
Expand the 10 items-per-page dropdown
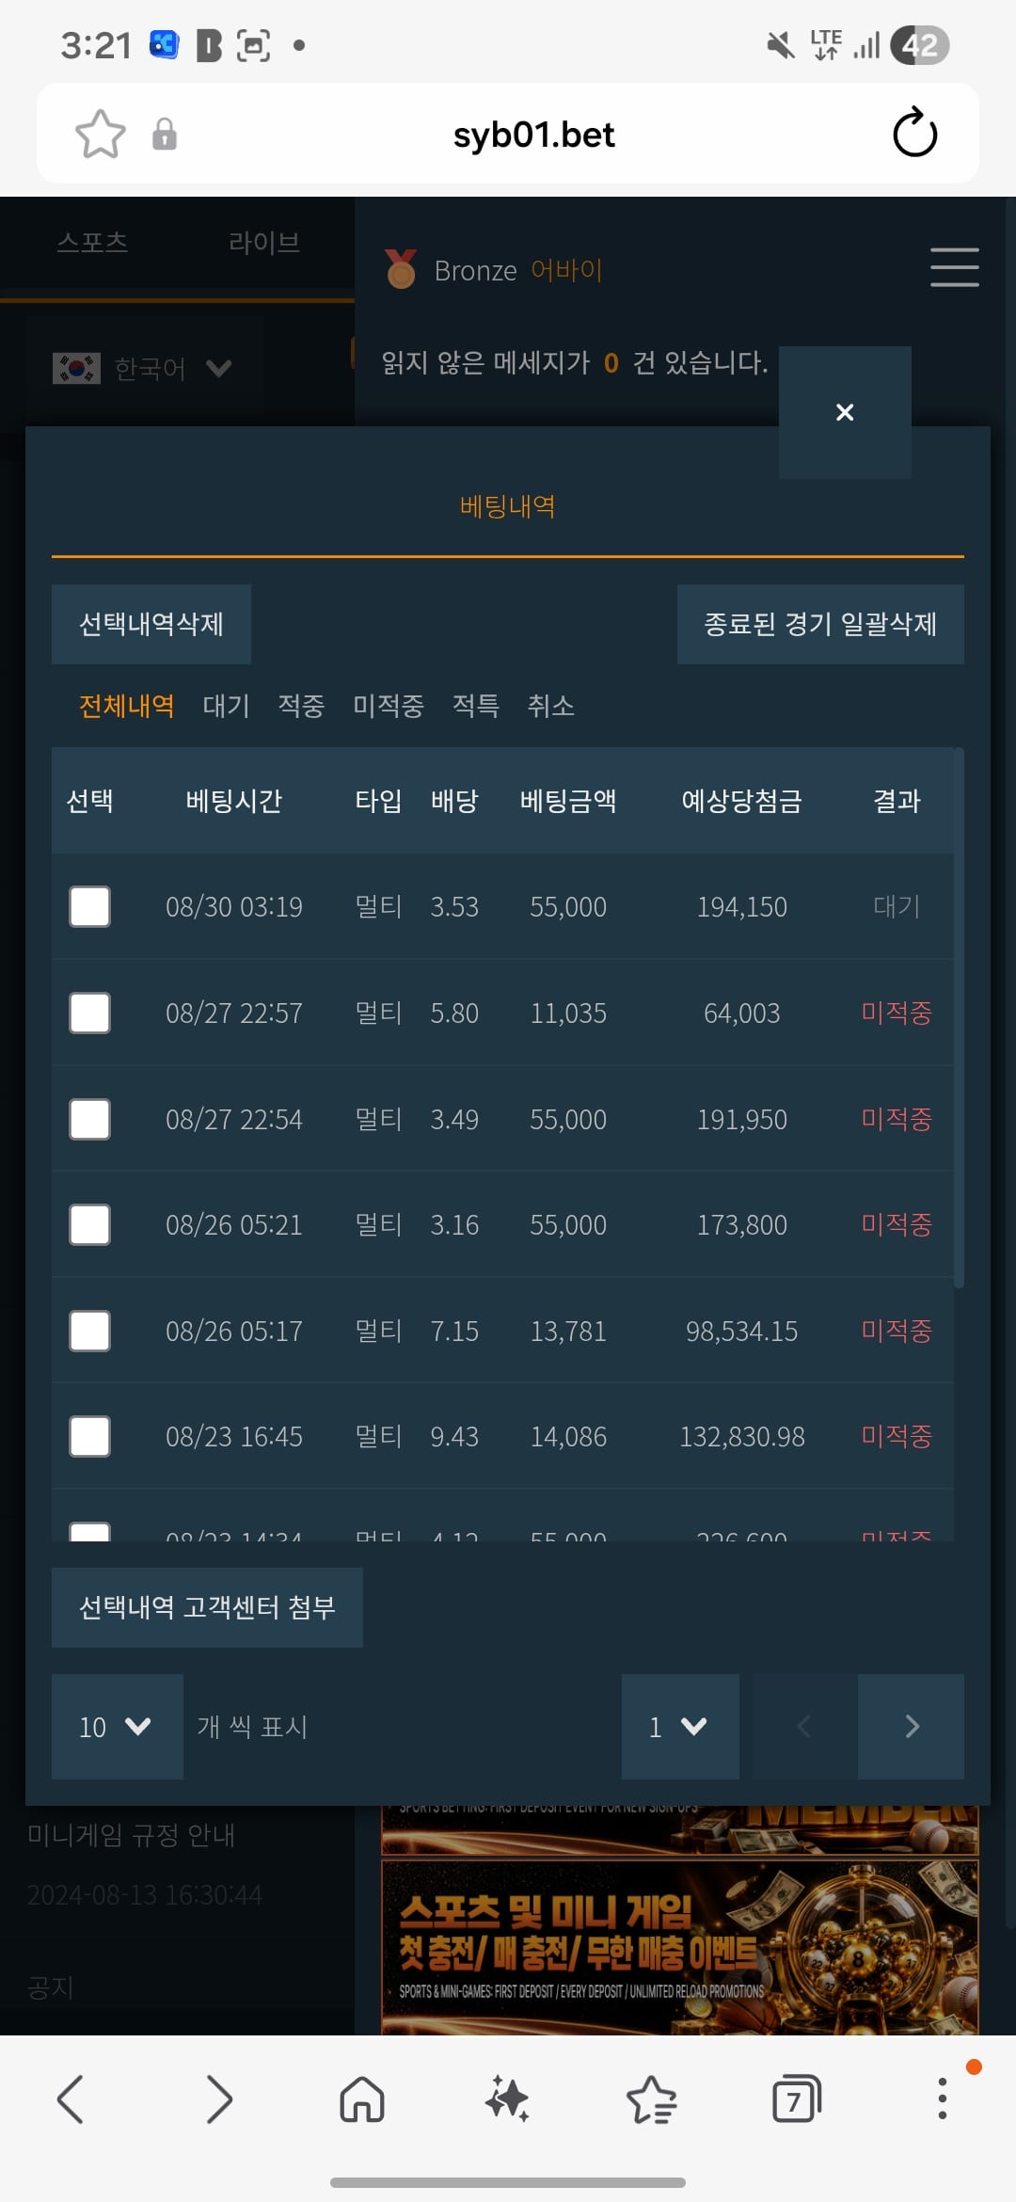tap(117, 1726)
